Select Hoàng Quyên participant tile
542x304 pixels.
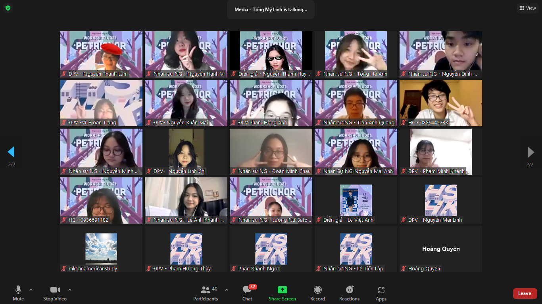[440, 249]
